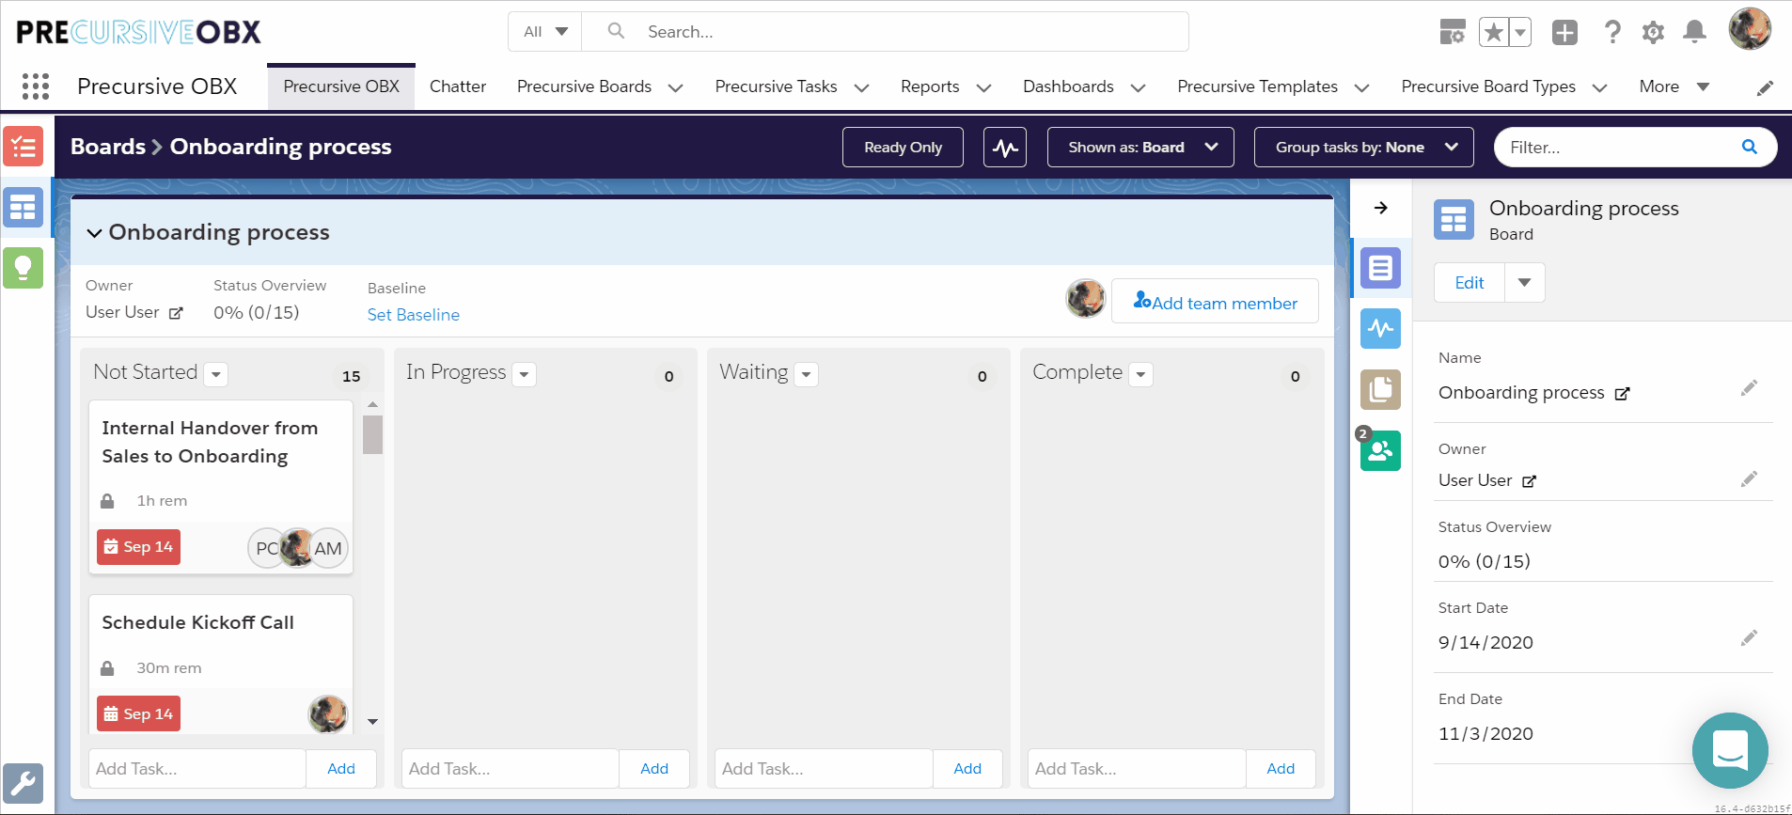Click the Favorites star icon
The height and width of the screenshot is (815, 1792).
pos(1493,32)
